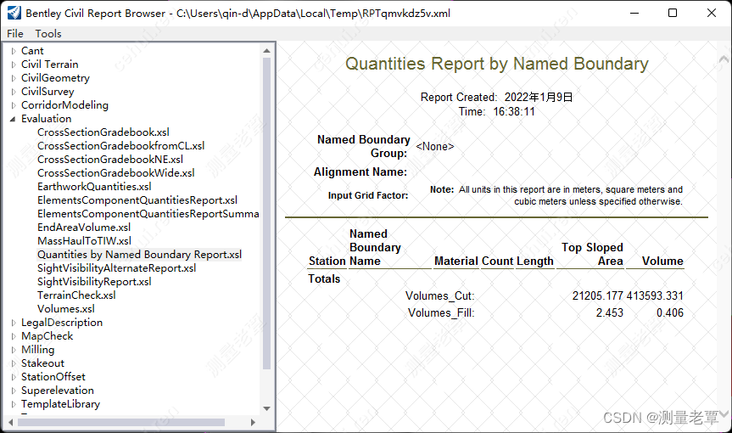Click the Milling folder label
732x433 pixels.
pyautogui.click(x=38, y=349)
